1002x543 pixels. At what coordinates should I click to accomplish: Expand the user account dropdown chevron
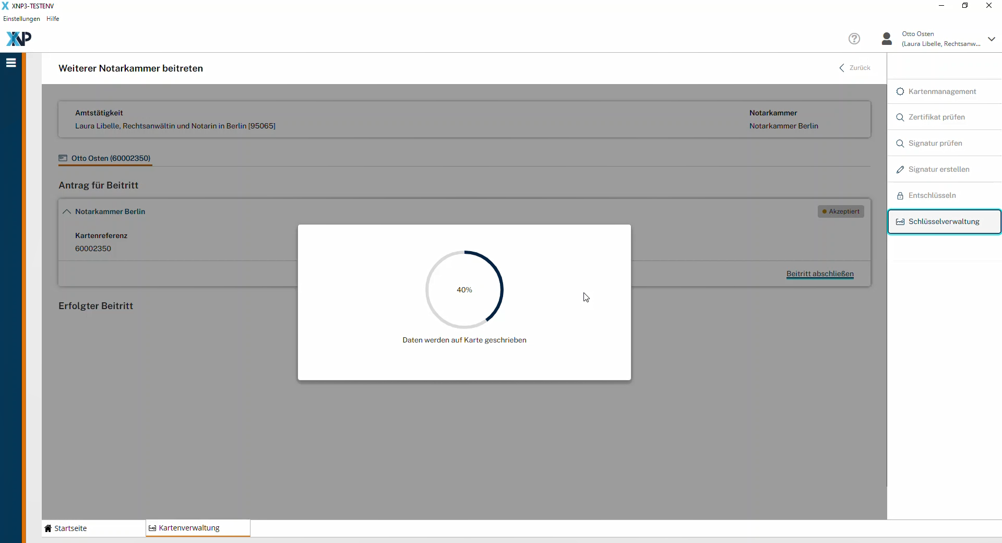tap(992, 39)
